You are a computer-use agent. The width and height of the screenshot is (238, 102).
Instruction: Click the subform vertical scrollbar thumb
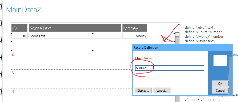point(177,35)
